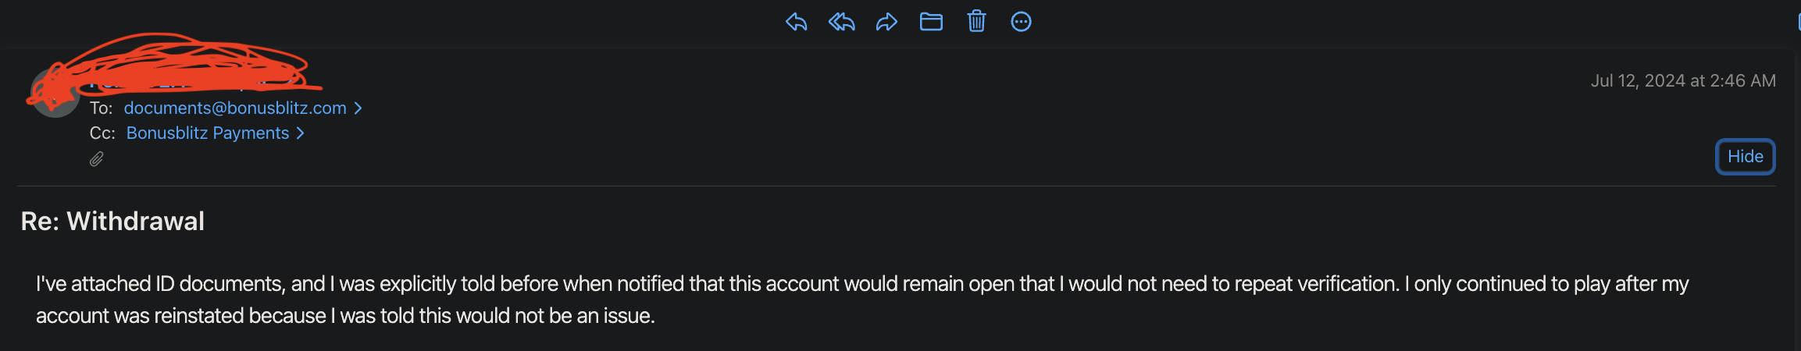Click the Jul 12, 2024 timestamp

pyautogui.click(x=1683, y=81)
